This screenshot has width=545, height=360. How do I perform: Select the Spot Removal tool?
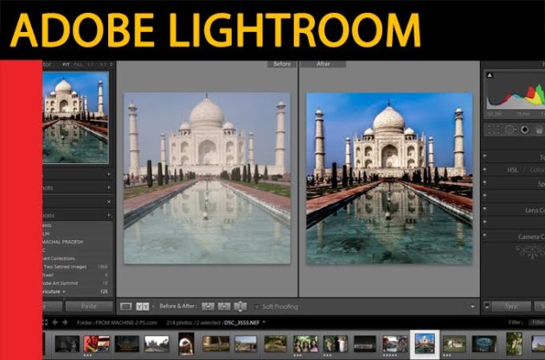(510, 129)
